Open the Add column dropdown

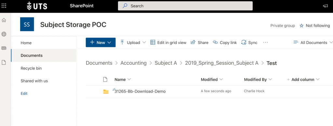pyautogui.click(x=318, y=79)
